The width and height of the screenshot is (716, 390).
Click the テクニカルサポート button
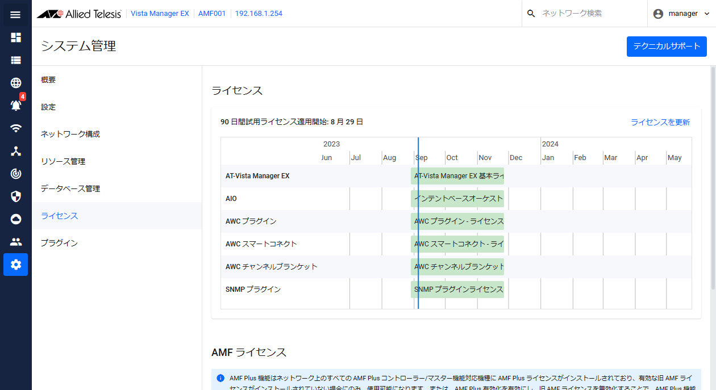[667, 47]
